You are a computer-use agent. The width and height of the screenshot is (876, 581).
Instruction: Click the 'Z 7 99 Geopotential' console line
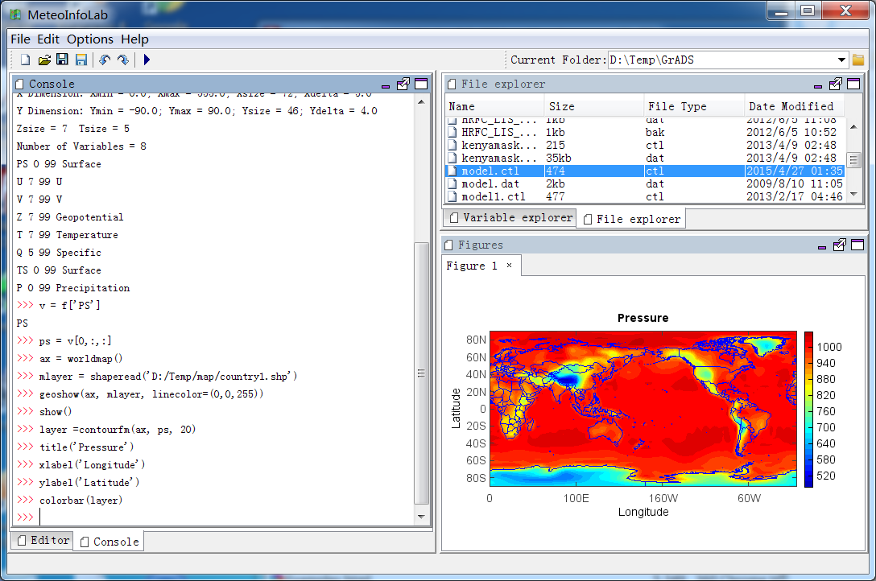point(70,217)
